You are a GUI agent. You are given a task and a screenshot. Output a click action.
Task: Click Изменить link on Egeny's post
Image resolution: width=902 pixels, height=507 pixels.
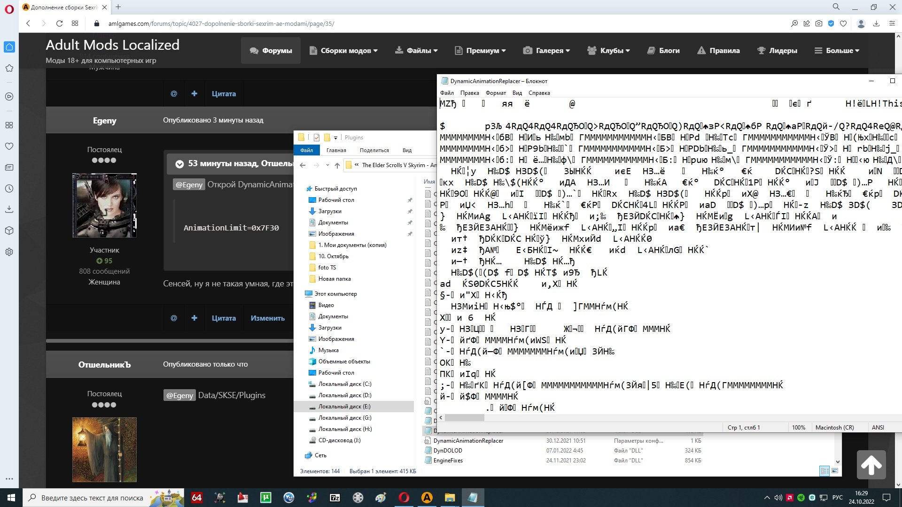[x=267, y=318]
